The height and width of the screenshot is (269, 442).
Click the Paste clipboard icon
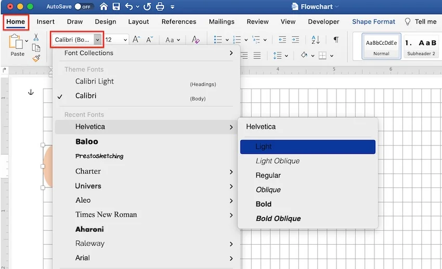(16, 42)
